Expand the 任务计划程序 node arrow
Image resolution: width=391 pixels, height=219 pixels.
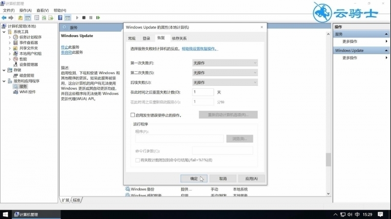pyautogui.click(x=10, y=37)
